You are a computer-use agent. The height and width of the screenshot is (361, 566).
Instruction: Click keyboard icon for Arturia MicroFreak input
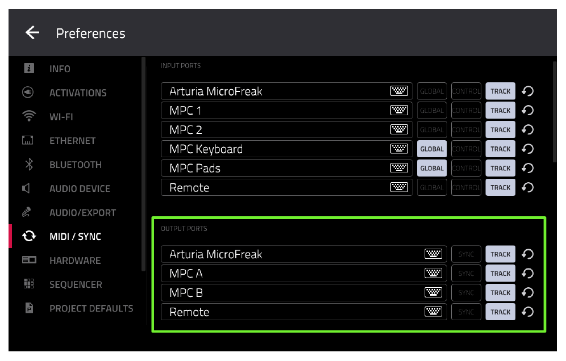[399, 91]
